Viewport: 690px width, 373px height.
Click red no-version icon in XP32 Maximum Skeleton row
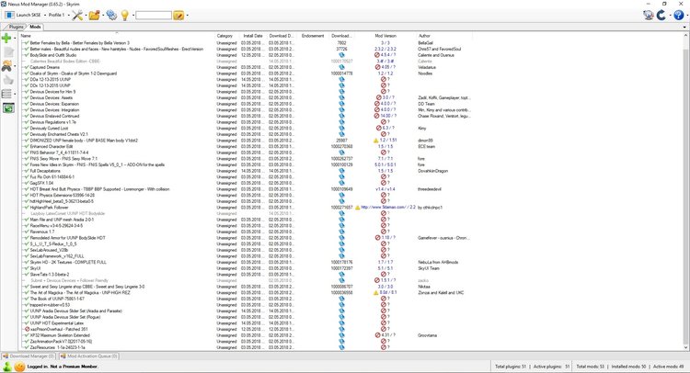pos(377,335)
